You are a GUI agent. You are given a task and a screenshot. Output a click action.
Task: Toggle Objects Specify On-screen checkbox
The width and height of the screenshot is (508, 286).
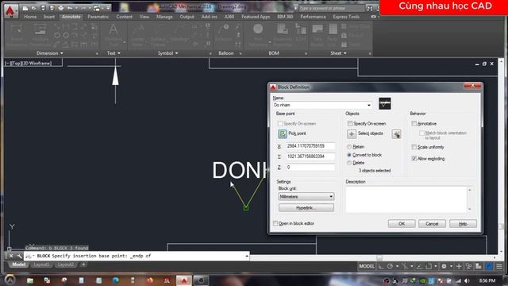tap(350, 124)
